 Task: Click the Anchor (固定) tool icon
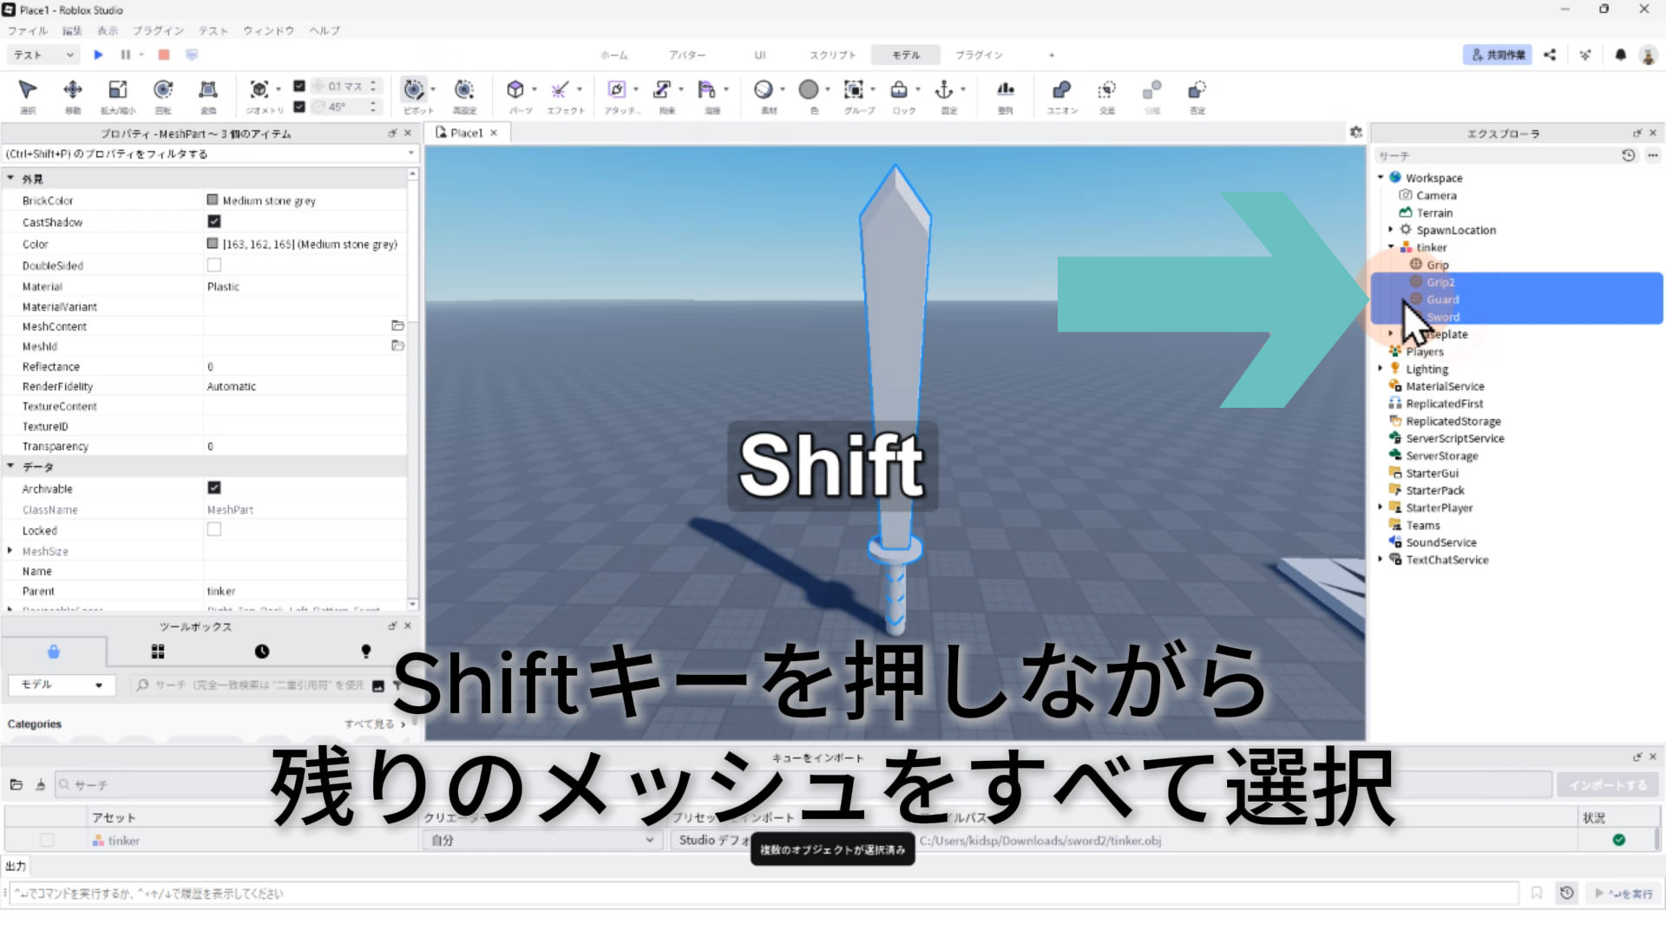point(944,90)
